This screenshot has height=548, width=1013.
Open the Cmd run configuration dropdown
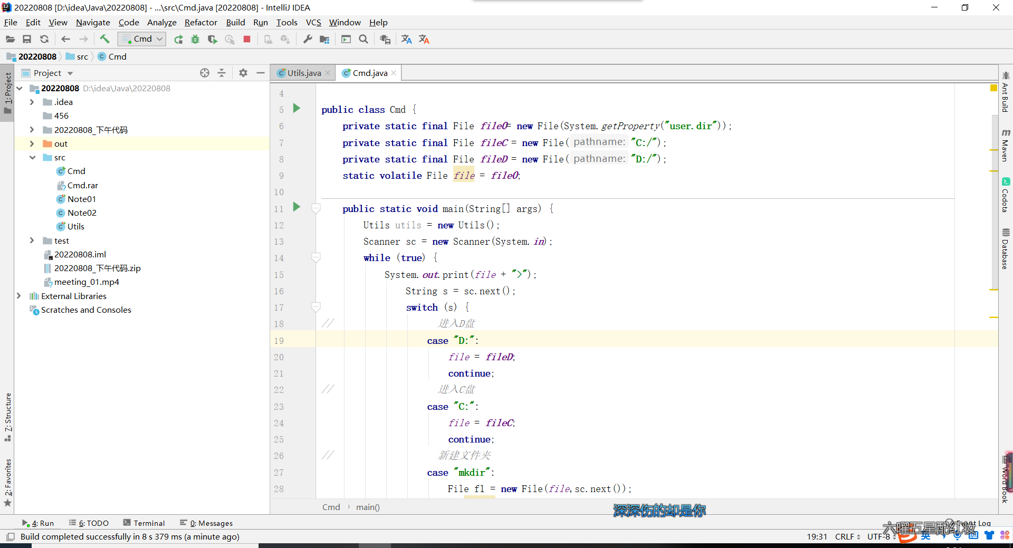coord(142,39)
